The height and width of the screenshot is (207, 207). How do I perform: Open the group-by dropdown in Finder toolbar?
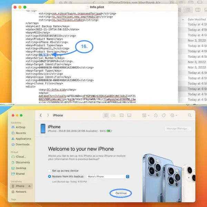point(145,115)
